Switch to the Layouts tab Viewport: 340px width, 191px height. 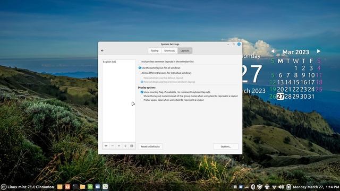pyautogui.click(x=185, y=51)
